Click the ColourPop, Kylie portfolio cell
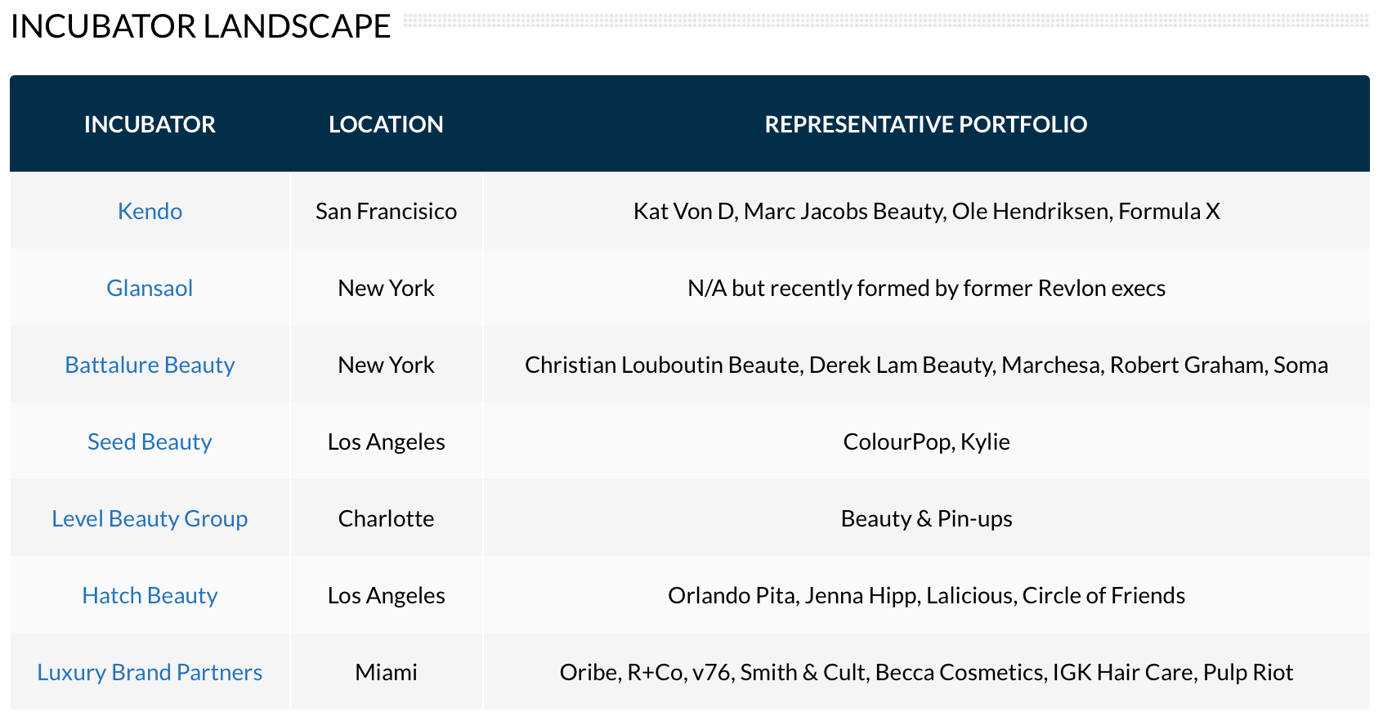Screen dimensions: 1383x726 coord(926,441)
